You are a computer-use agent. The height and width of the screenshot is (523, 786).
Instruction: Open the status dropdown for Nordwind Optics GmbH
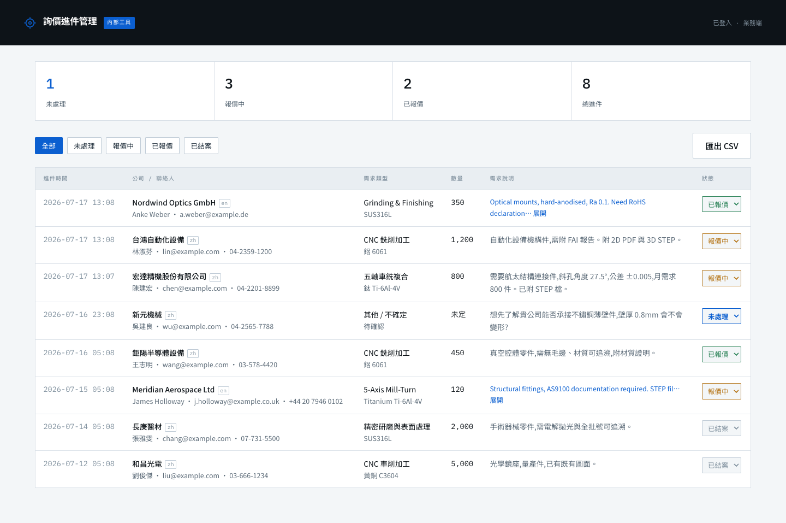click(x=721, y=204)
